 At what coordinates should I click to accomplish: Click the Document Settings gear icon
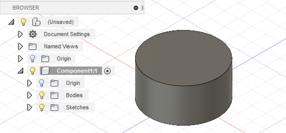tap(33, 34)
